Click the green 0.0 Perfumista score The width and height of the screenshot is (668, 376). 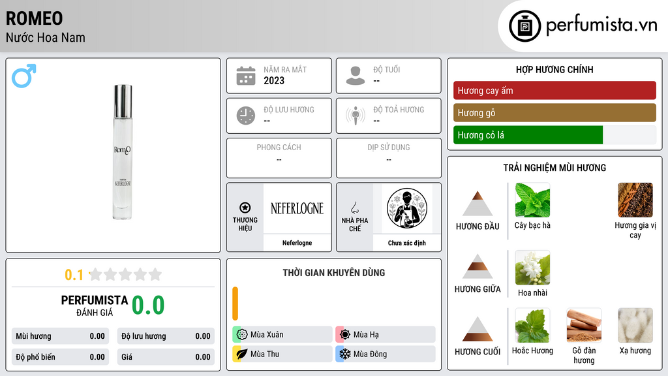pyautogui.click(x=148, y=305)
